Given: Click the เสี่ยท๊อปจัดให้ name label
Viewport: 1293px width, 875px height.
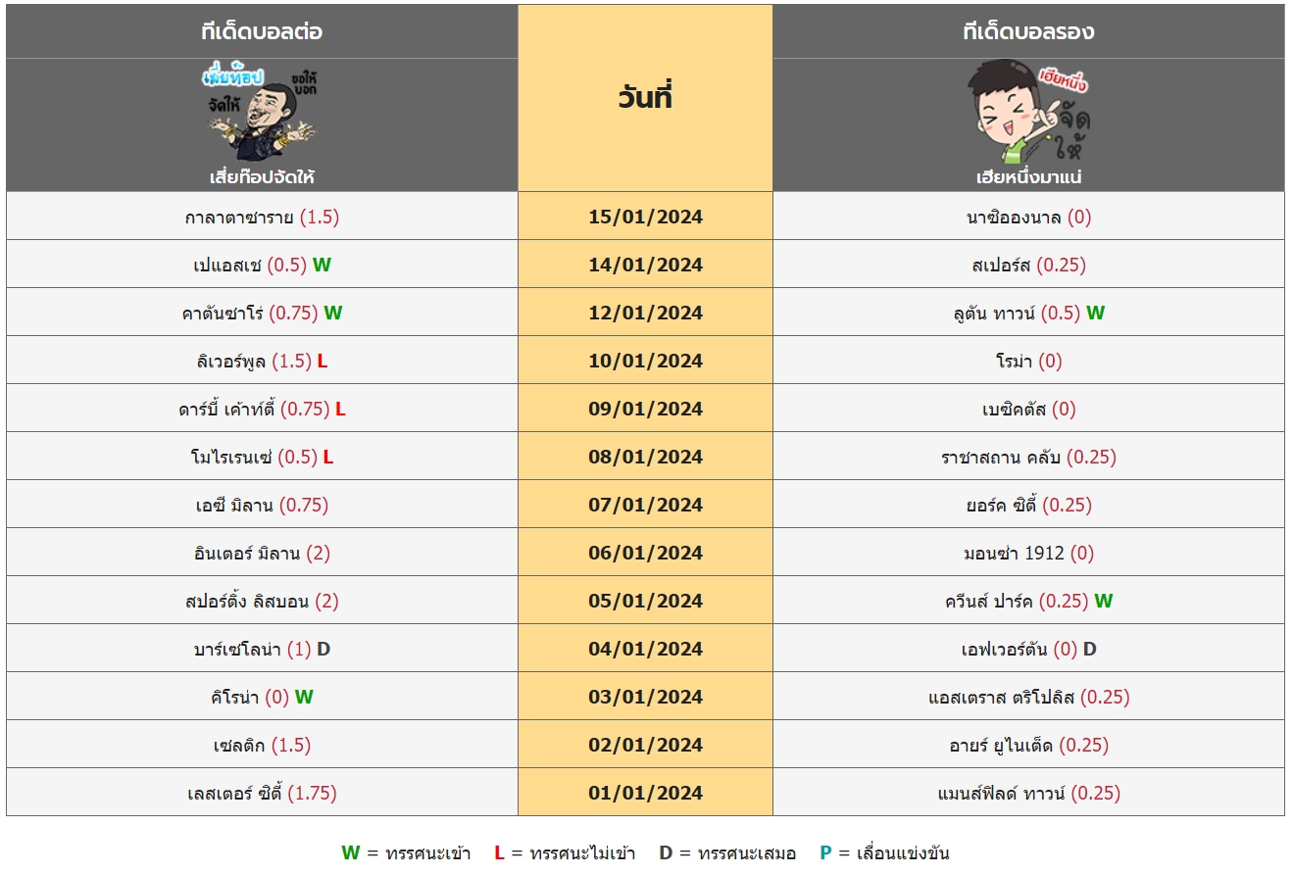Looking at the screenshot, I should click(x=262, y=177).
